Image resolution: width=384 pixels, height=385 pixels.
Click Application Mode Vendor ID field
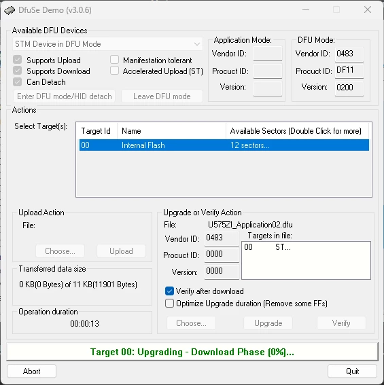coord(268,54)
